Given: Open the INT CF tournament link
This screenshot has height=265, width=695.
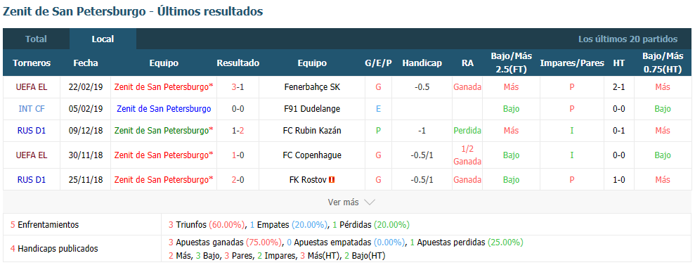Looking at the screenshot, I should pyautogui.click(x=32, y=108).
